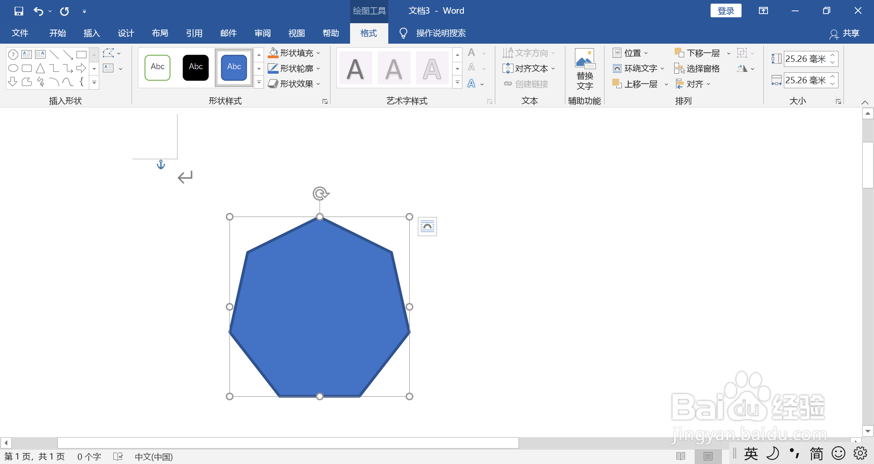Open the File (文件) menu
Screen dimensions: 874x464
coord(20,33)
